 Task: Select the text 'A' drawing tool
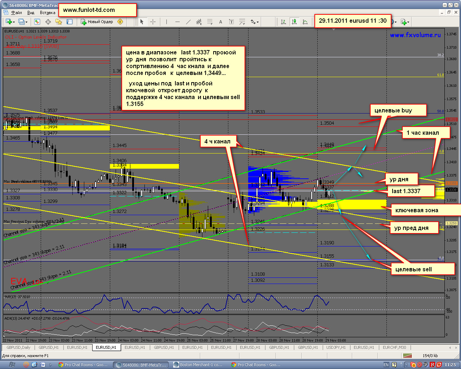coord(220,22)
